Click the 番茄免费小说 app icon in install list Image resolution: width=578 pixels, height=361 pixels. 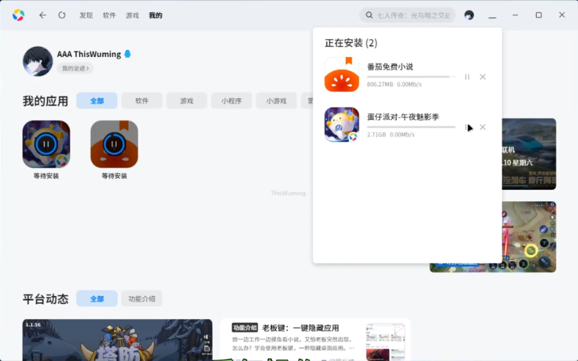point(342,74)
